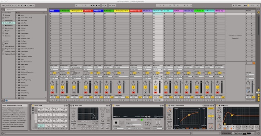Start playback with the transport Play button

coord(91,5)
